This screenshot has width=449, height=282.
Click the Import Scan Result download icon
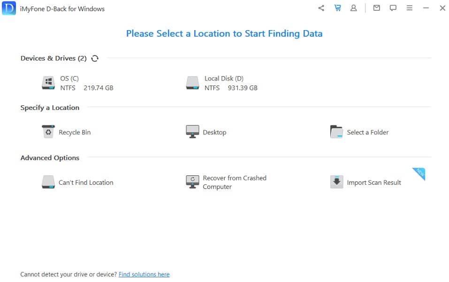click(x=336, y=182)
